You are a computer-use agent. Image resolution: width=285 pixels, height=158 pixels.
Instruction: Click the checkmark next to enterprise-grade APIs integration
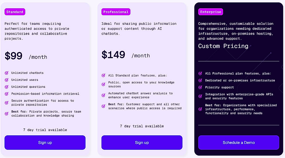click(x=200, y=96)
